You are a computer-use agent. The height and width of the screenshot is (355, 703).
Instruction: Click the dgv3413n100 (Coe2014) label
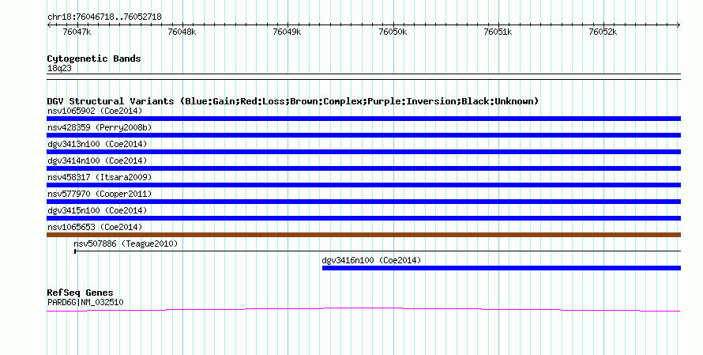tap(97, 144)
